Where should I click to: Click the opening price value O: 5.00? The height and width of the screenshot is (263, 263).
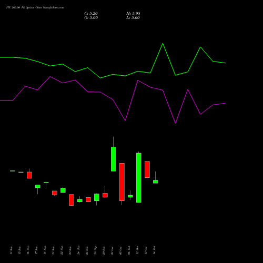[91, 18]
